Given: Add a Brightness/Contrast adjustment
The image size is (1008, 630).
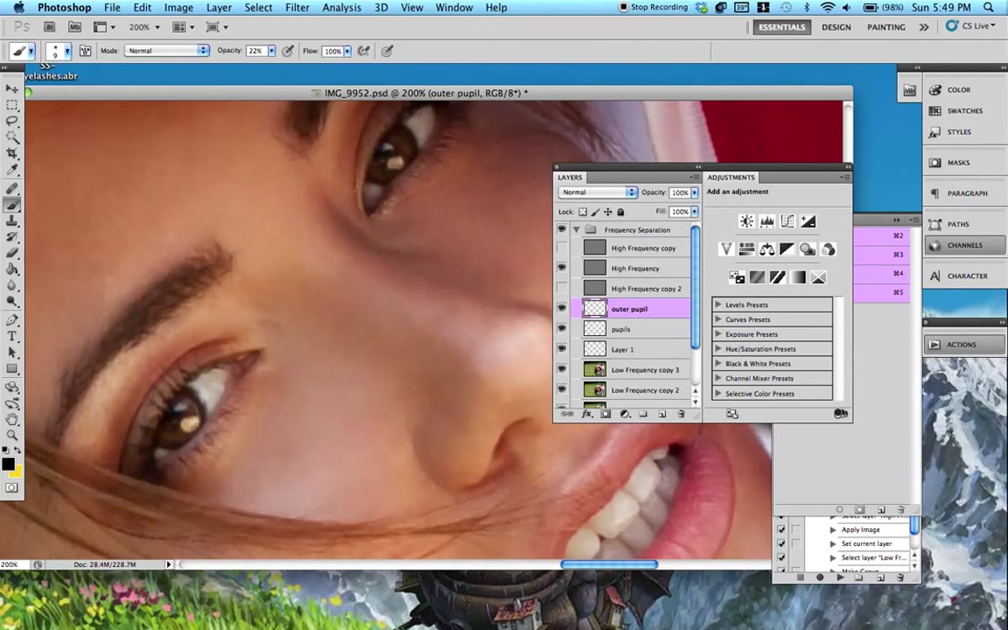Looking at the screenshot, I should tap(746, 222).
